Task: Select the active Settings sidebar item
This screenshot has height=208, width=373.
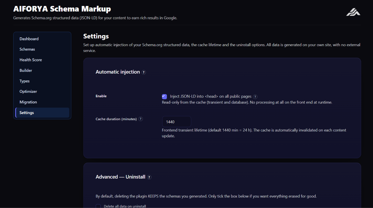Action: tap(42, 113)
